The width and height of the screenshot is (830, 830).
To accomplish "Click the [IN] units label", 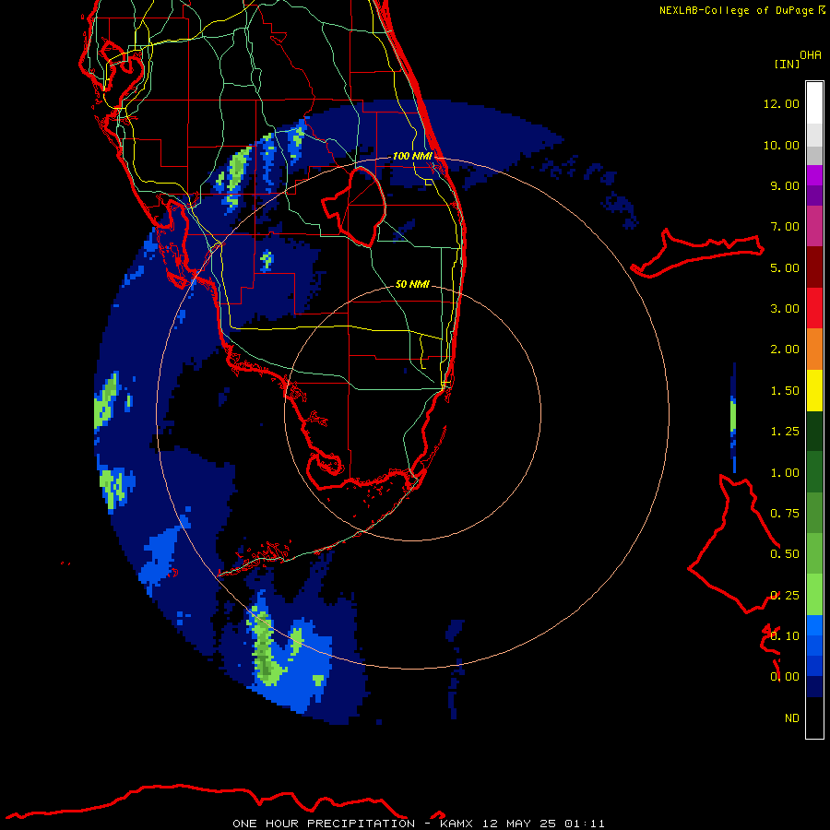I will point(787,64).
